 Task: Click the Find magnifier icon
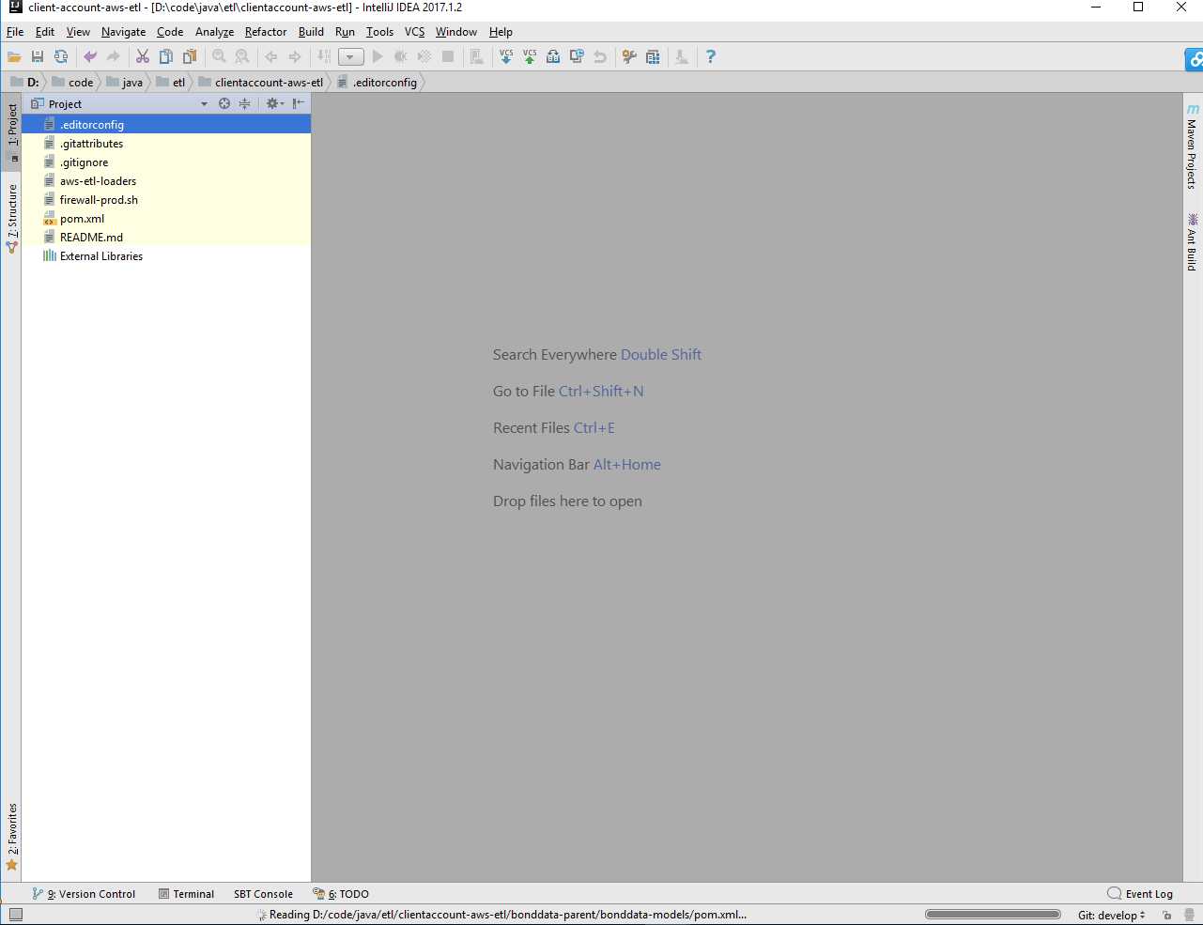point(219,57)
